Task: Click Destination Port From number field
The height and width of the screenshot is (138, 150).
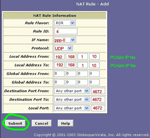Action: click(x=98, y=91)
